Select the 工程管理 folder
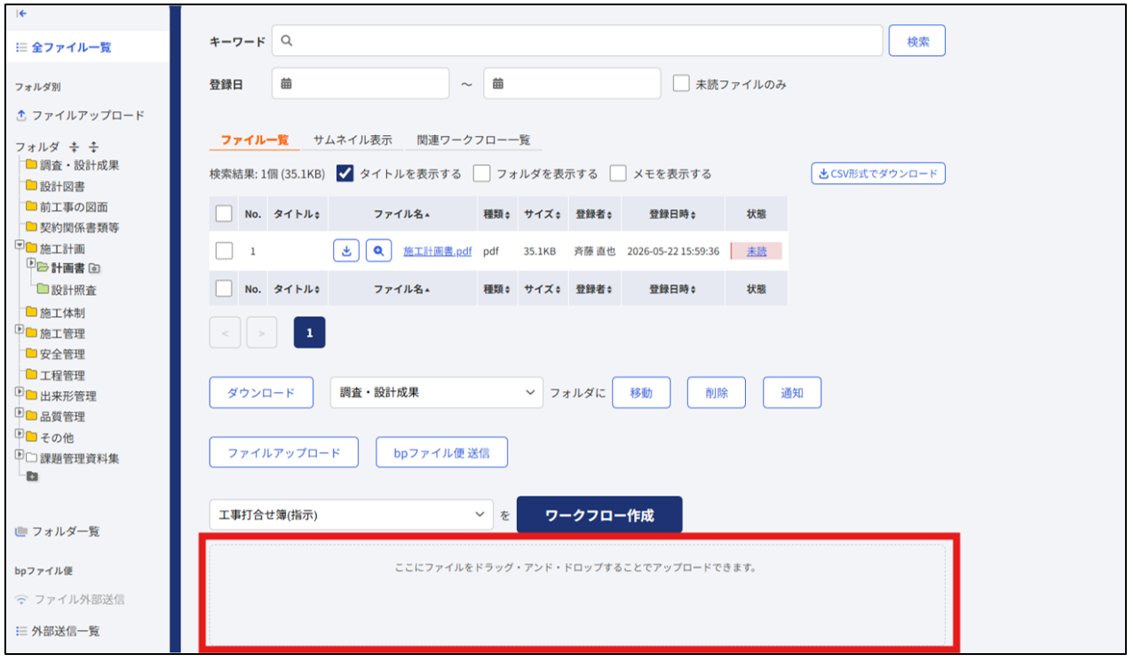Screen dimensions: 1133x662 point(55,375)
